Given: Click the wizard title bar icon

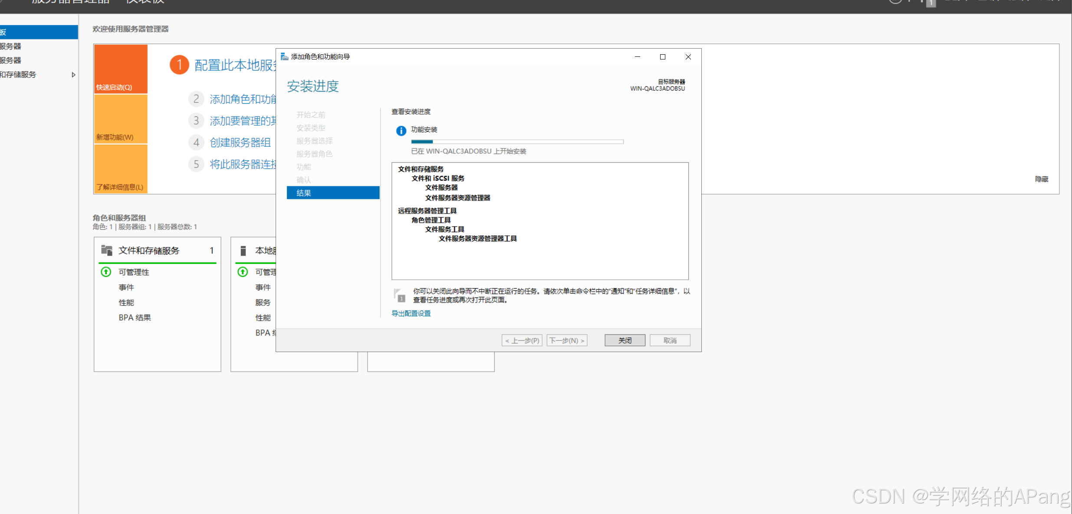Looking at the screenshot, I should [x=284, y=57].
